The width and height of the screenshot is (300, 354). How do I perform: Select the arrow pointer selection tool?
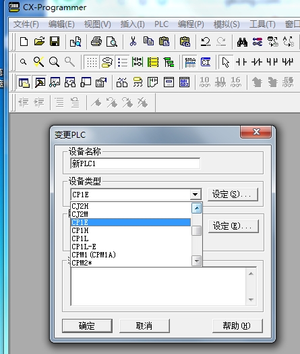[x=225, y=62]
